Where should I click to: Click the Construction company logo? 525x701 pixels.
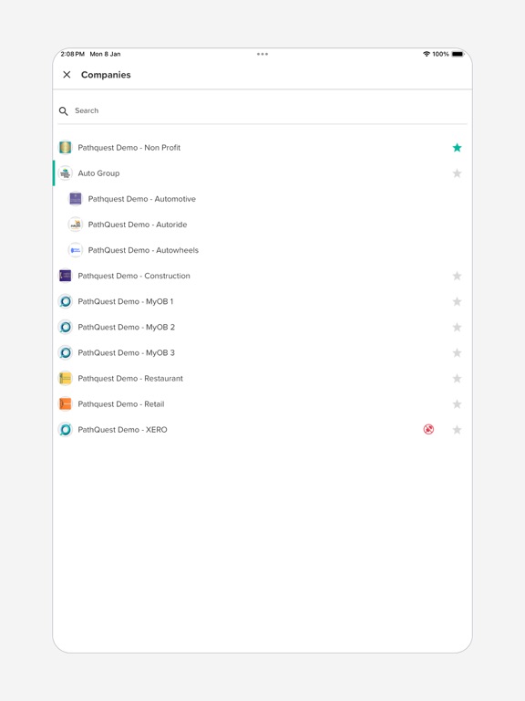tap(66, 276)
